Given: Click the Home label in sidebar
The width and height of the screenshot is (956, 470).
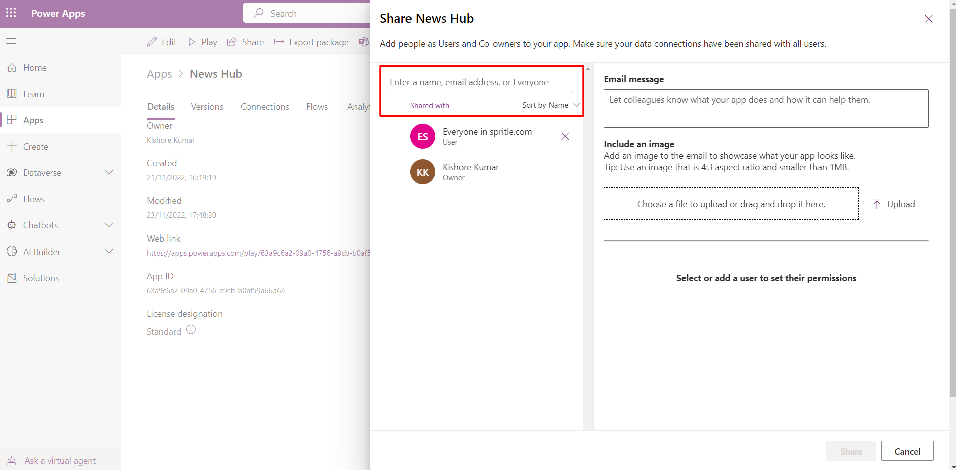Looking at the screenshot, I should pos(35,67).
